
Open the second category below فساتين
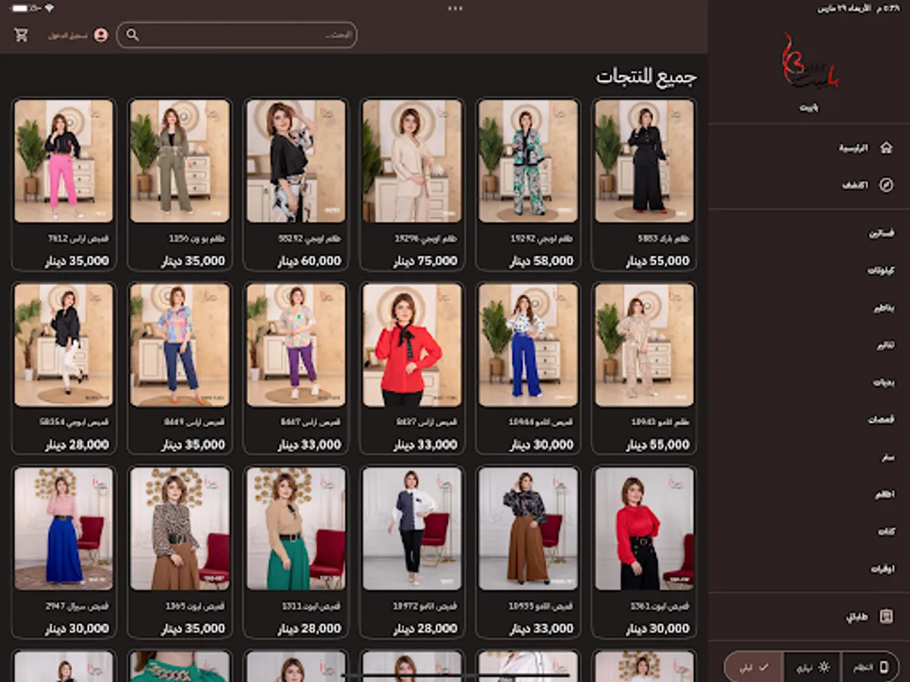tap(810, 308)
